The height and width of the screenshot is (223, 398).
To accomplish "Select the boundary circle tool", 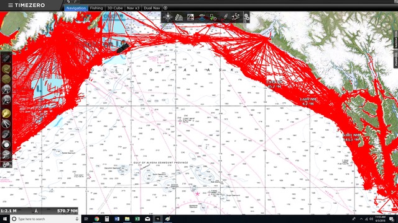I will [x=6, y=144].
